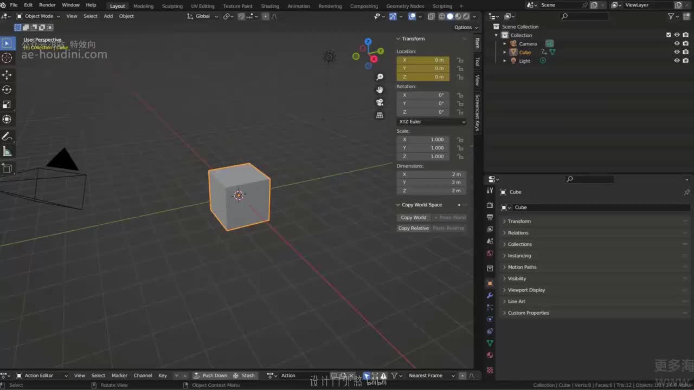Select the Scale tool
This screenshot has width=694, height=390.
(8, 105)
